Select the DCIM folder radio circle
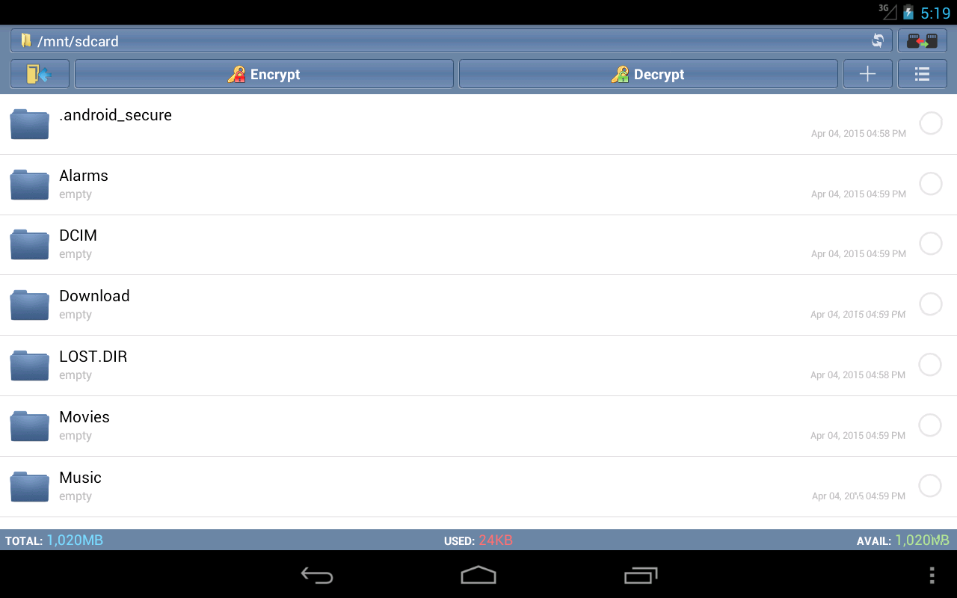The width and height of the screenshot is (957, 598). pos(930,244)
